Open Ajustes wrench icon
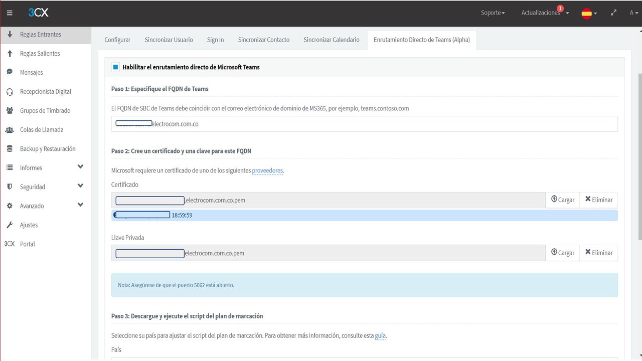This screenshot has height=361, width=642. click(10, 225)
